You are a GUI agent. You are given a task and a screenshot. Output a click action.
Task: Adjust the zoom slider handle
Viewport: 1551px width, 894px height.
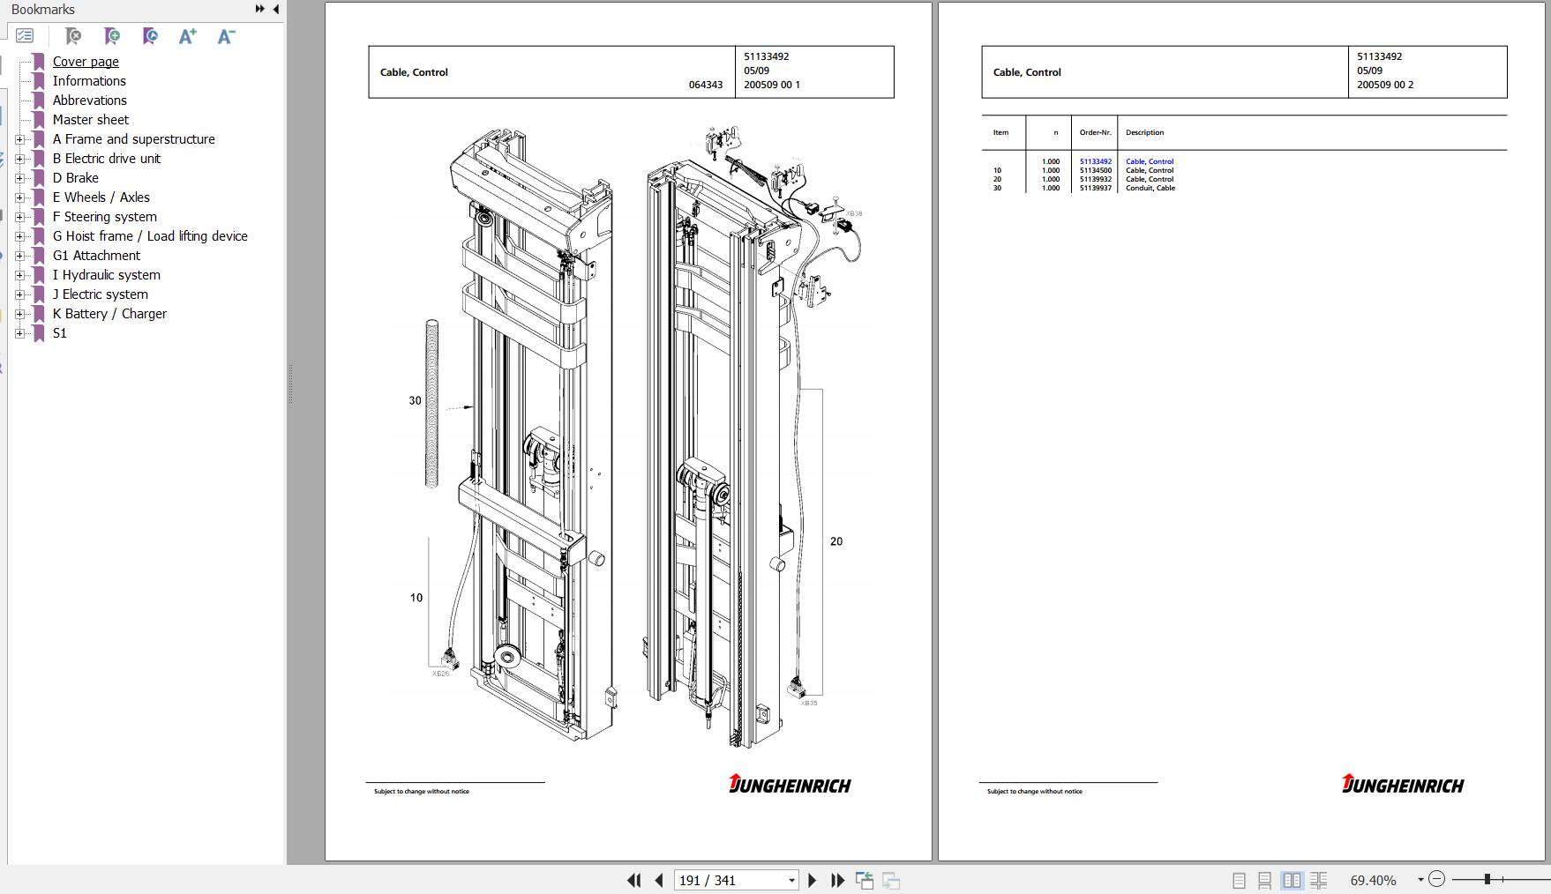click(1487, 879)
